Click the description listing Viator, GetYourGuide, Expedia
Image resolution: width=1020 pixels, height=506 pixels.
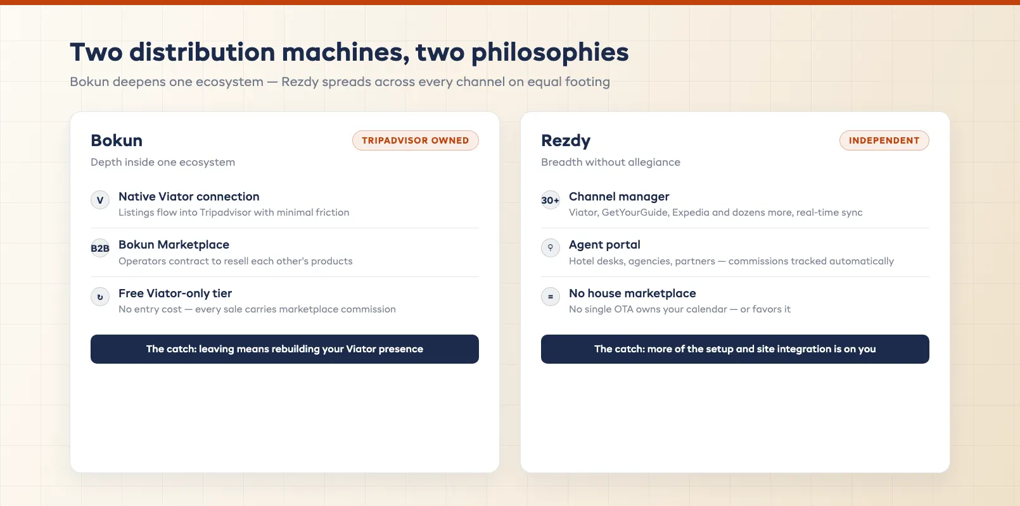pos(716,213)
